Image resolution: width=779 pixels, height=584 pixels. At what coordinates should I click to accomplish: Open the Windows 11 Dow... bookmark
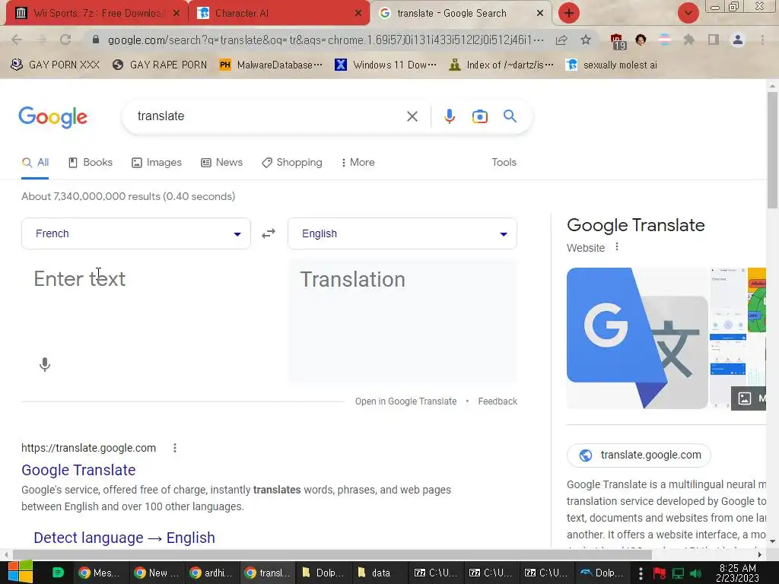pyautogui.click(x=386, y=65)
